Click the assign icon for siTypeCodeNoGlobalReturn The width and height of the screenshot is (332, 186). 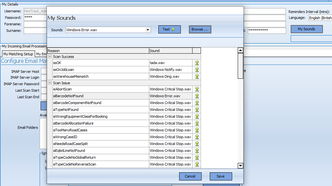pyautogui.click(x=197, y=157)
